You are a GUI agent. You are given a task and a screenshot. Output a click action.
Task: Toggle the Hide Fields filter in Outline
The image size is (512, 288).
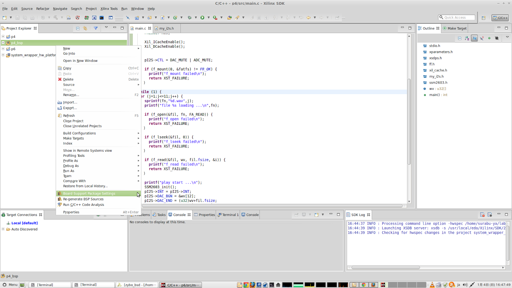[x=474, y=38]
